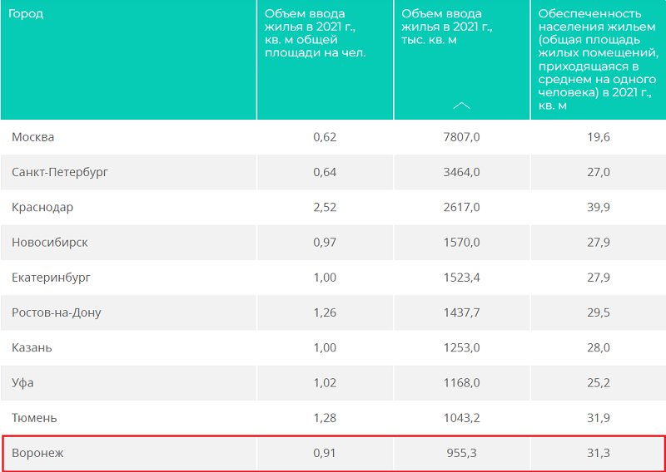Select the 31,3 value for Воронеж

(x=599, y=454)
